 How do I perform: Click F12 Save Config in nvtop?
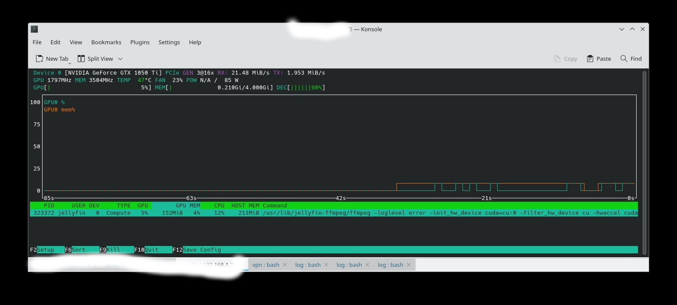tap(201, 249)
